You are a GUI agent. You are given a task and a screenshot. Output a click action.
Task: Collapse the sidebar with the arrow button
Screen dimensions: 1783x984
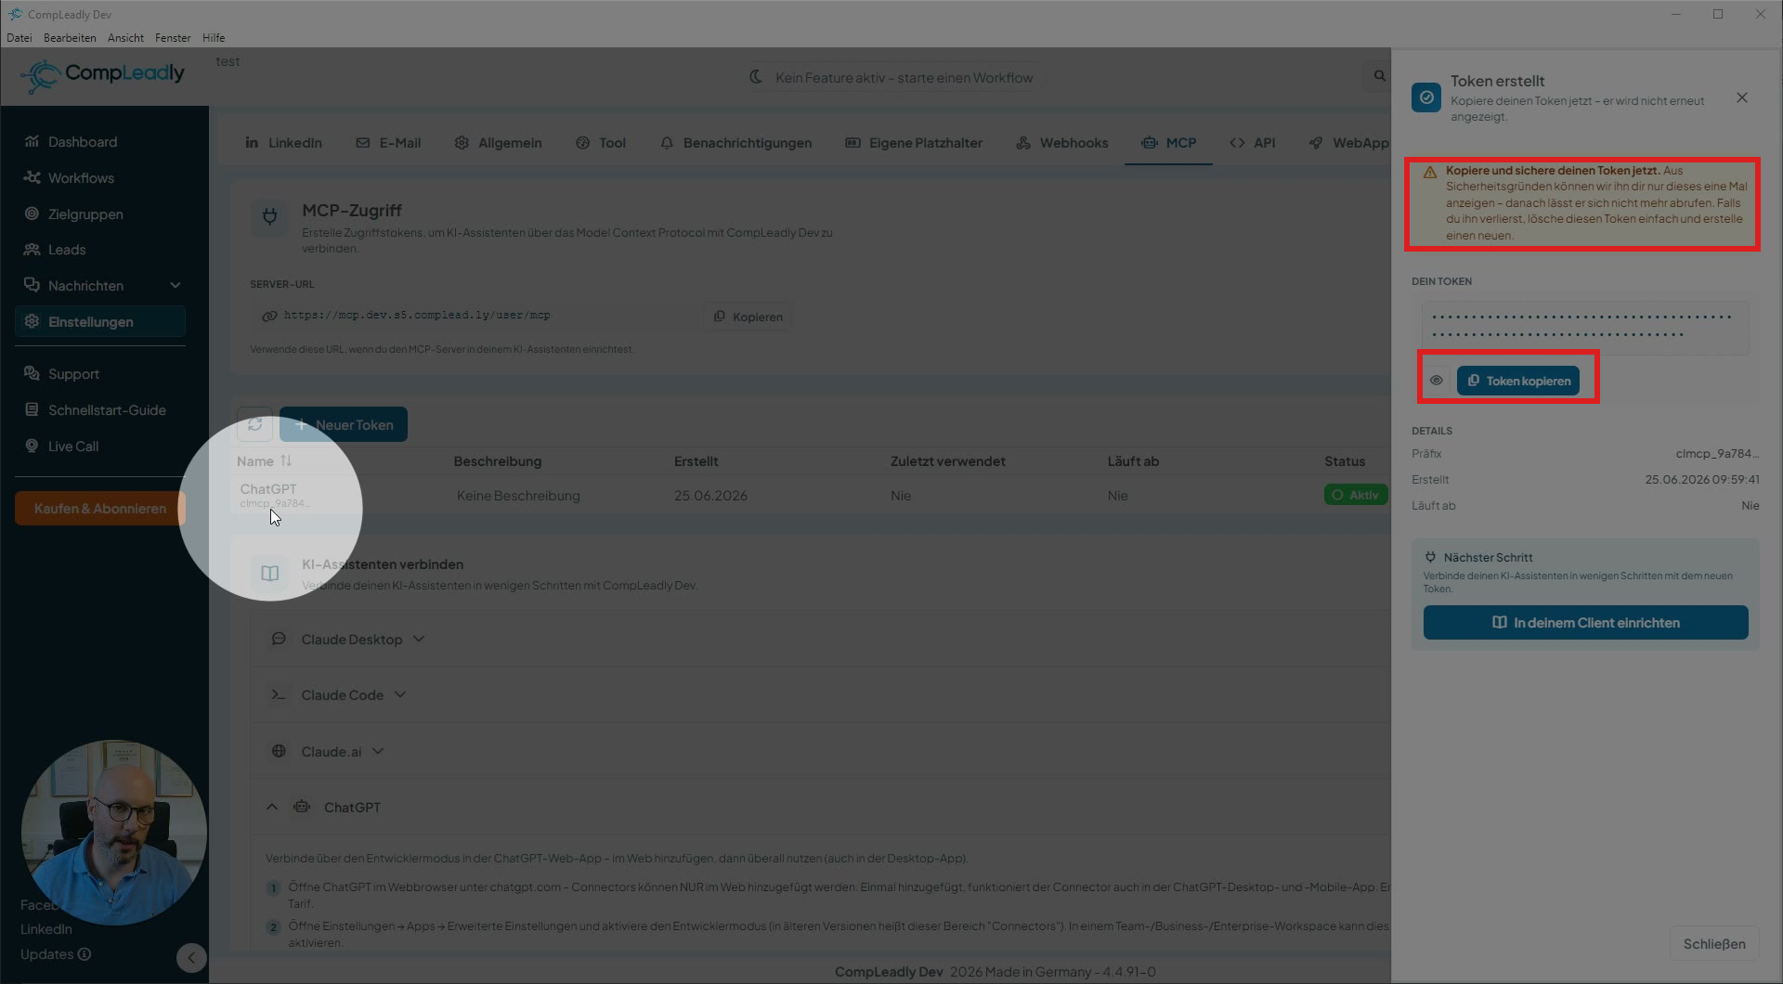pyautogui.click(x=191, y=958)
